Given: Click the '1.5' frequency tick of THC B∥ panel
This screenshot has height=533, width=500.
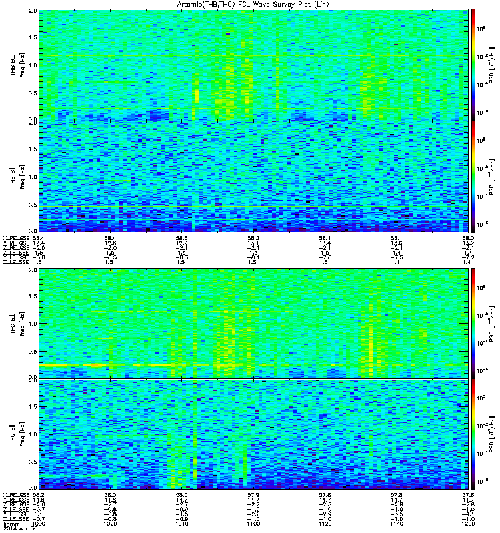Looking at the screenshot, I should coord(33,406).
